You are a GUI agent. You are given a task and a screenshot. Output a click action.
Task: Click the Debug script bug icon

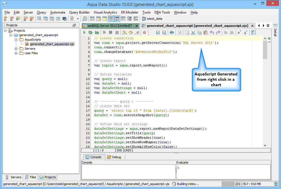click(90, 33)
